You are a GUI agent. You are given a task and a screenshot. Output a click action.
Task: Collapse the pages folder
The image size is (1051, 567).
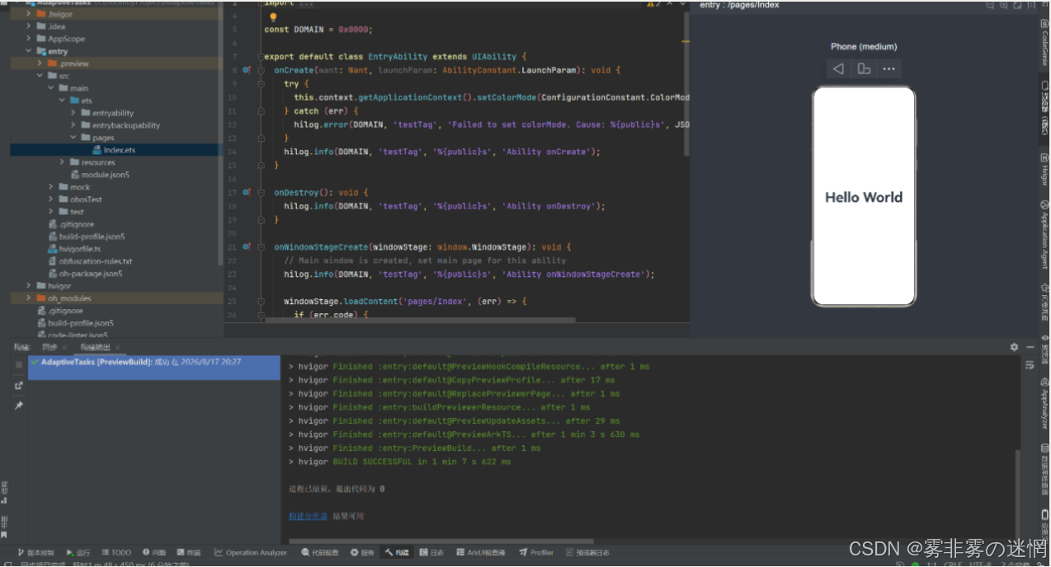pyautogui.click(x=73, y=138)
